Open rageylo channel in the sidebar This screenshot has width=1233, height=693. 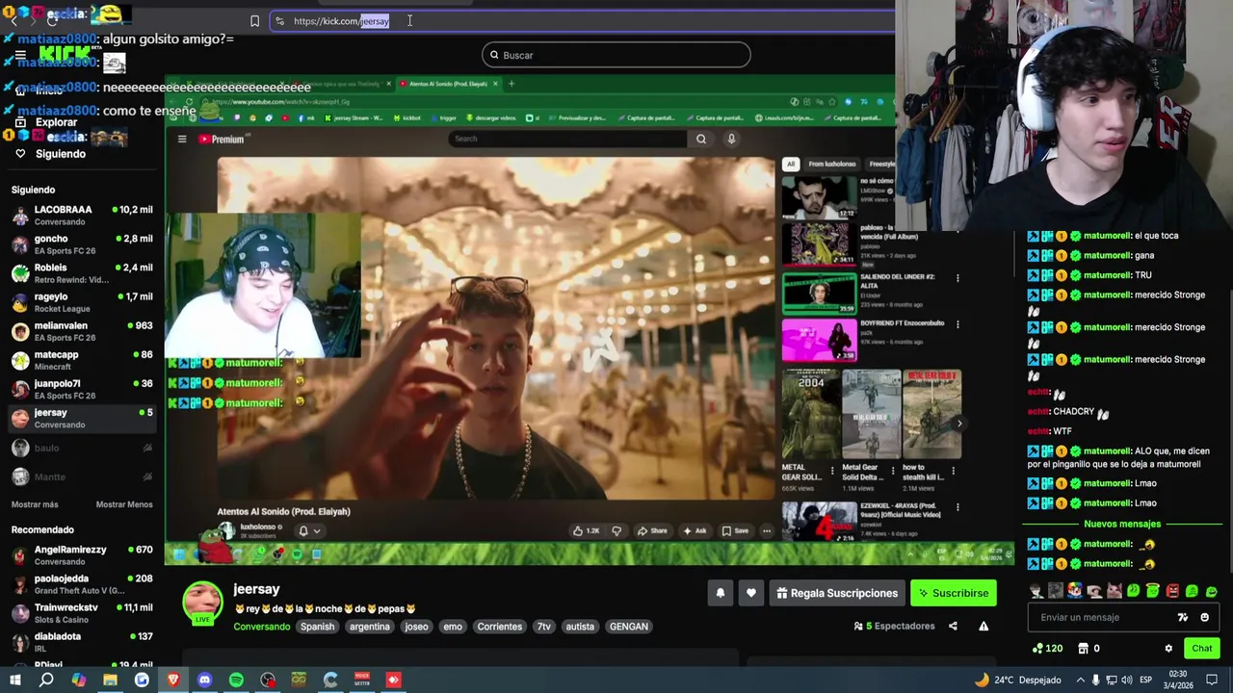click(82, 302)
